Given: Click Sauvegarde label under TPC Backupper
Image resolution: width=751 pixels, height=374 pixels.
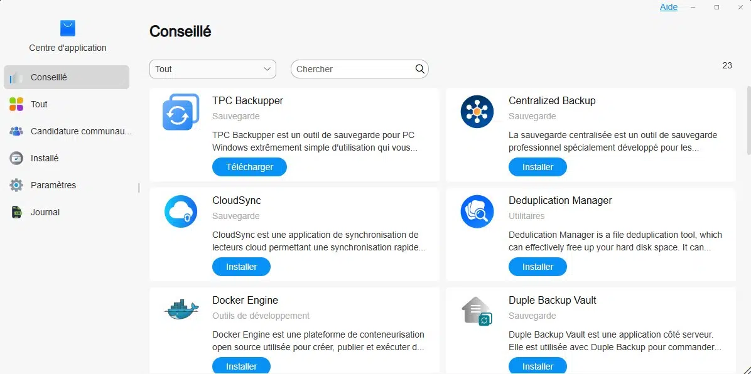Looking at the screenshot, I should click(x=235, y=116).
